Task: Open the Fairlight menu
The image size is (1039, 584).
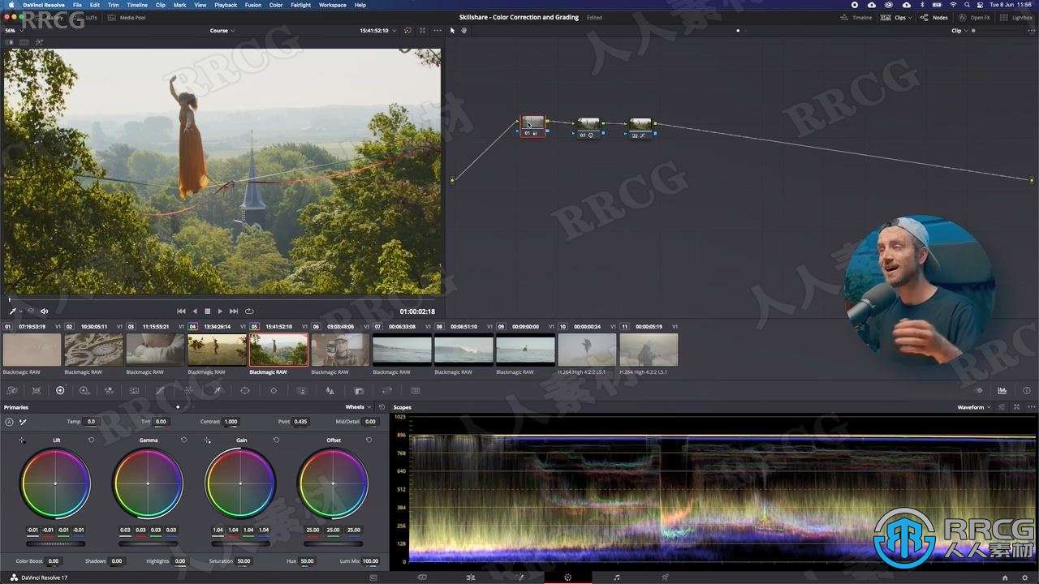Action: 300,5
